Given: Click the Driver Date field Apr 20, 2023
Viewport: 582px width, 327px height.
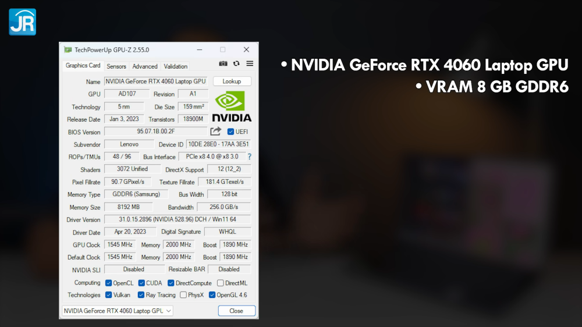Looking at the screenshot, I should [x=130, y=232].
